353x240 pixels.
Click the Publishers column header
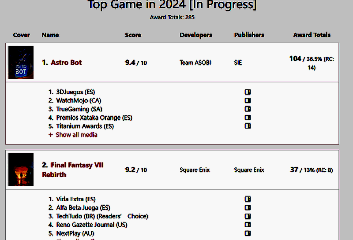(249, 35)
